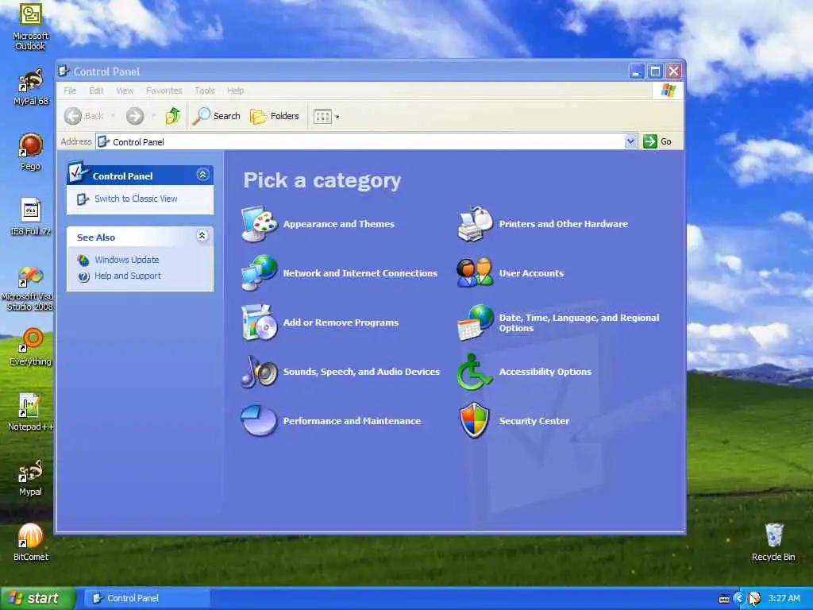Click the Date, Time, Language calendar icon
The width and height of the screenshot is (813, 610).
tap(475, 322)
